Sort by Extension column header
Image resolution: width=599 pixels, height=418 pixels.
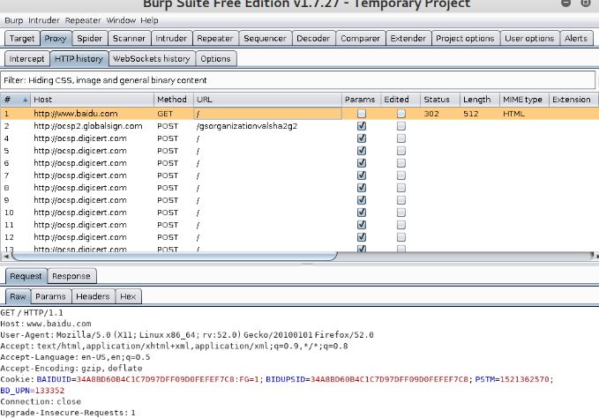pyautogui.click(x=573, y=100)
